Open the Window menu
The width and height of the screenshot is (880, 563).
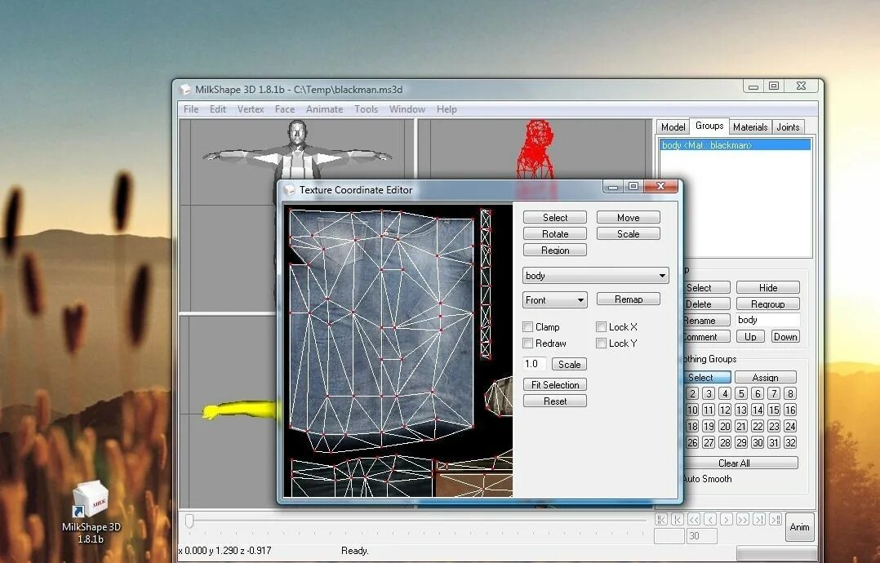click(x=407, y=109)
